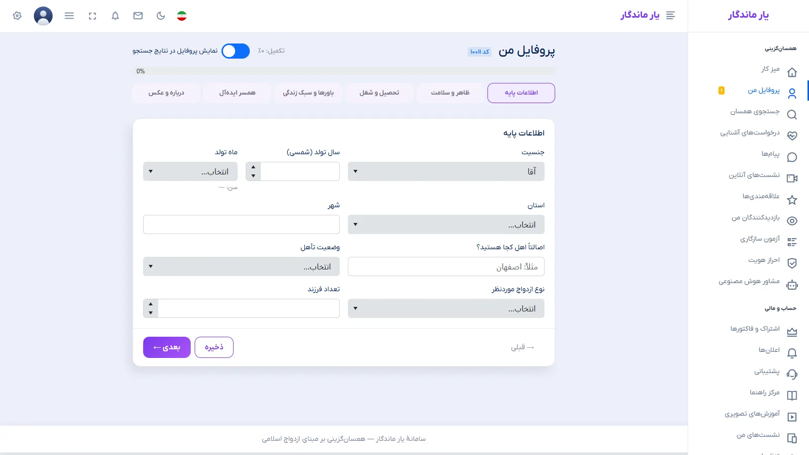Open بازدیدکنندگان من eye icon
The width and height of the screenshot is (809, 455).
coord(792,221)
